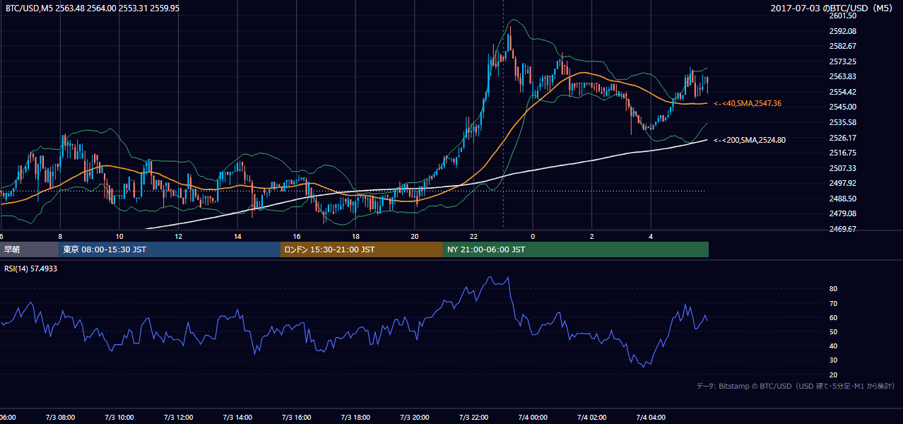Click the NY 21:00-06:00 JST session bar
The height and width of the screenshot is (424, 903).
click(x=576, y=249)
